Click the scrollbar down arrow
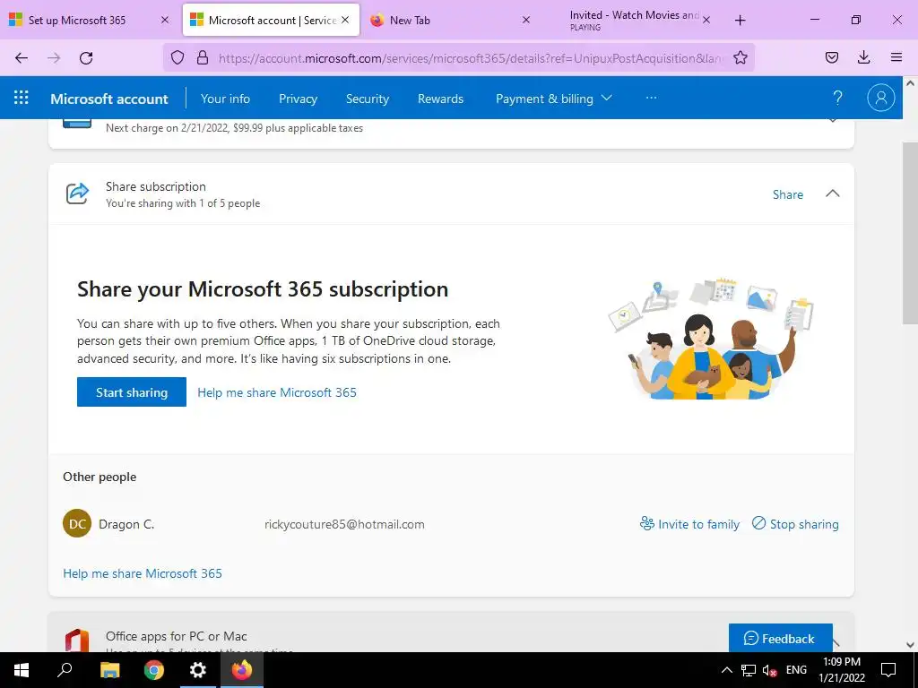This screenshot has width=918, height=688. (910, 645)
